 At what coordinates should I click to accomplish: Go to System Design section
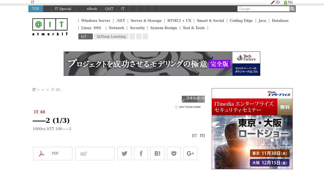click(164, 28)
